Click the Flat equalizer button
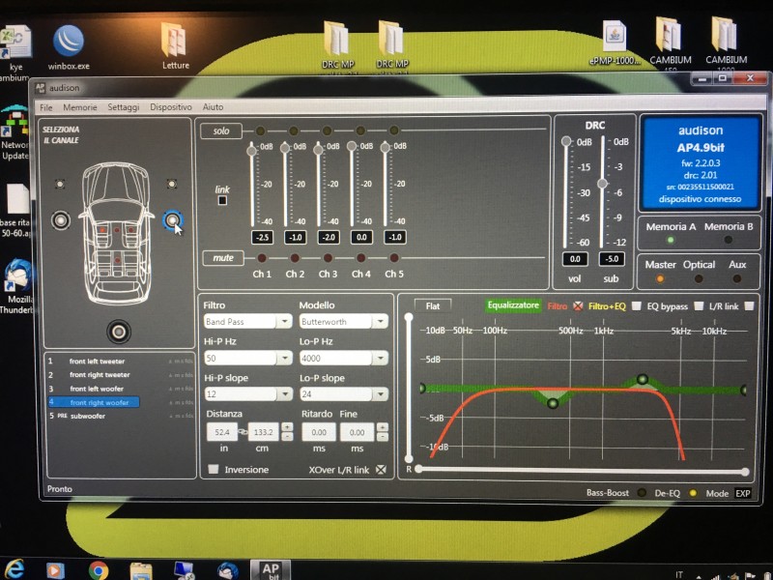Screen dimensions: 773x580 (x=432, y=305)
